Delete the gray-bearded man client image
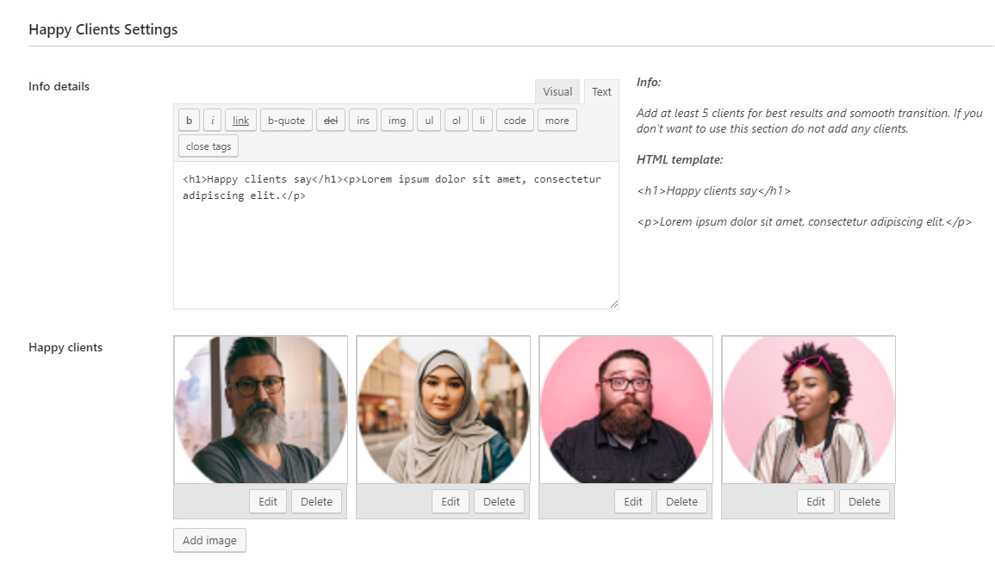This screenshot has width=995, height=571. click(317, 502)
